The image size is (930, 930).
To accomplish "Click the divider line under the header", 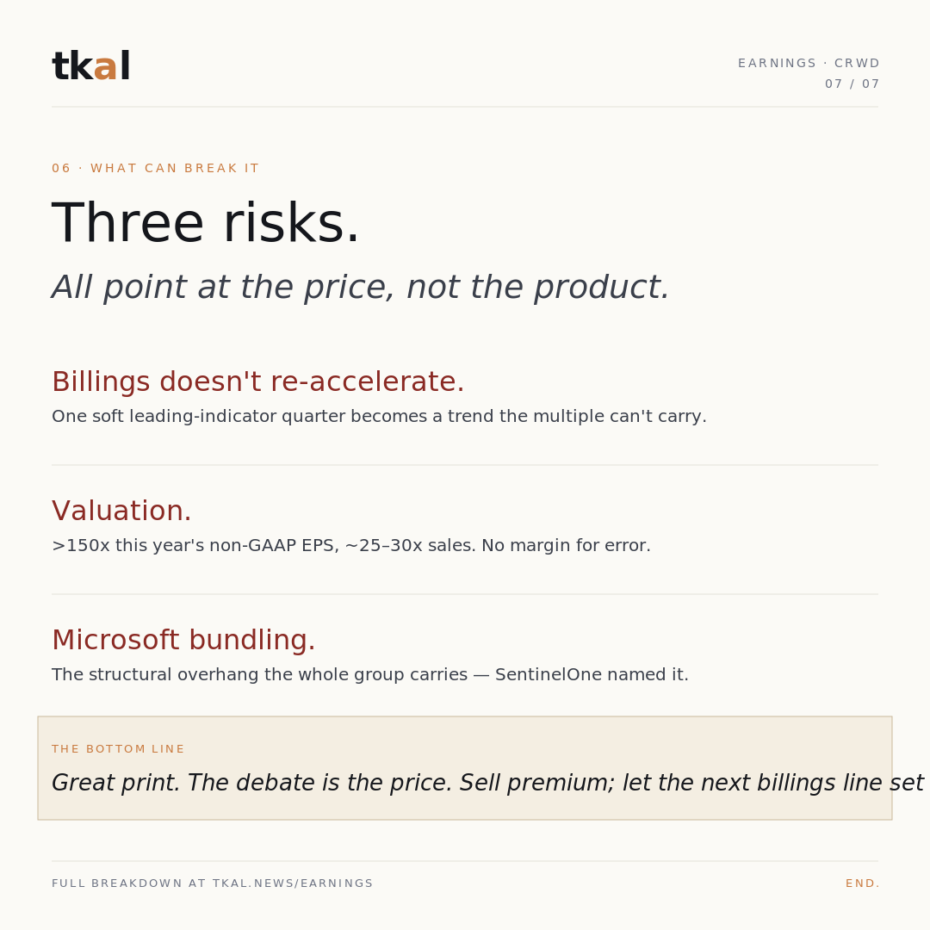I will coord(465,107).
